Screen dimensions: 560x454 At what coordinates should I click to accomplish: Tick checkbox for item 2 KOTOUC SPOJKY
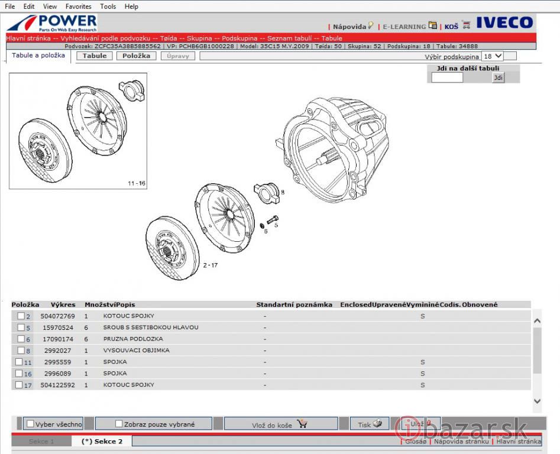21,316
